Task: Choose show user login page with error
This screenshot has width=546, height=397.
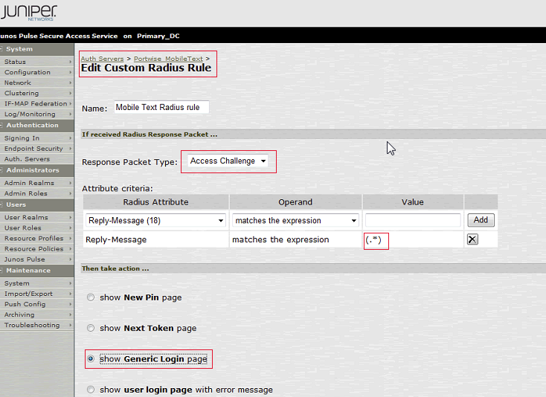Action: click(91, 390)
